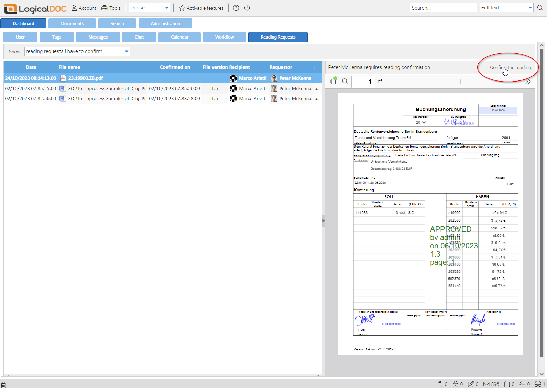Open the Workflow sub-tab
The height and width of the screenshot is (389, 547).
pos(225,37)
